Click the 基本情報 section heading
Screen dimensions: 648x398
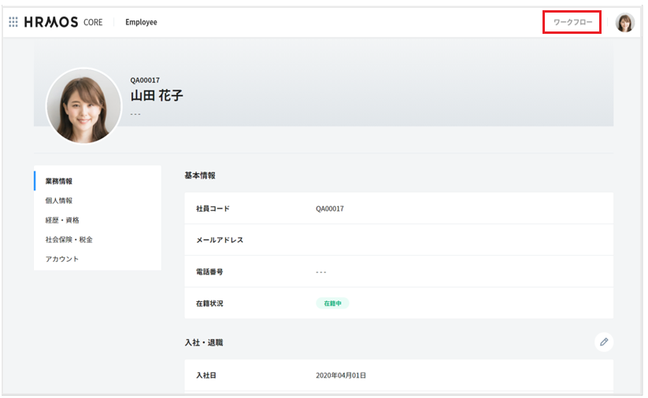coord(201,175)
